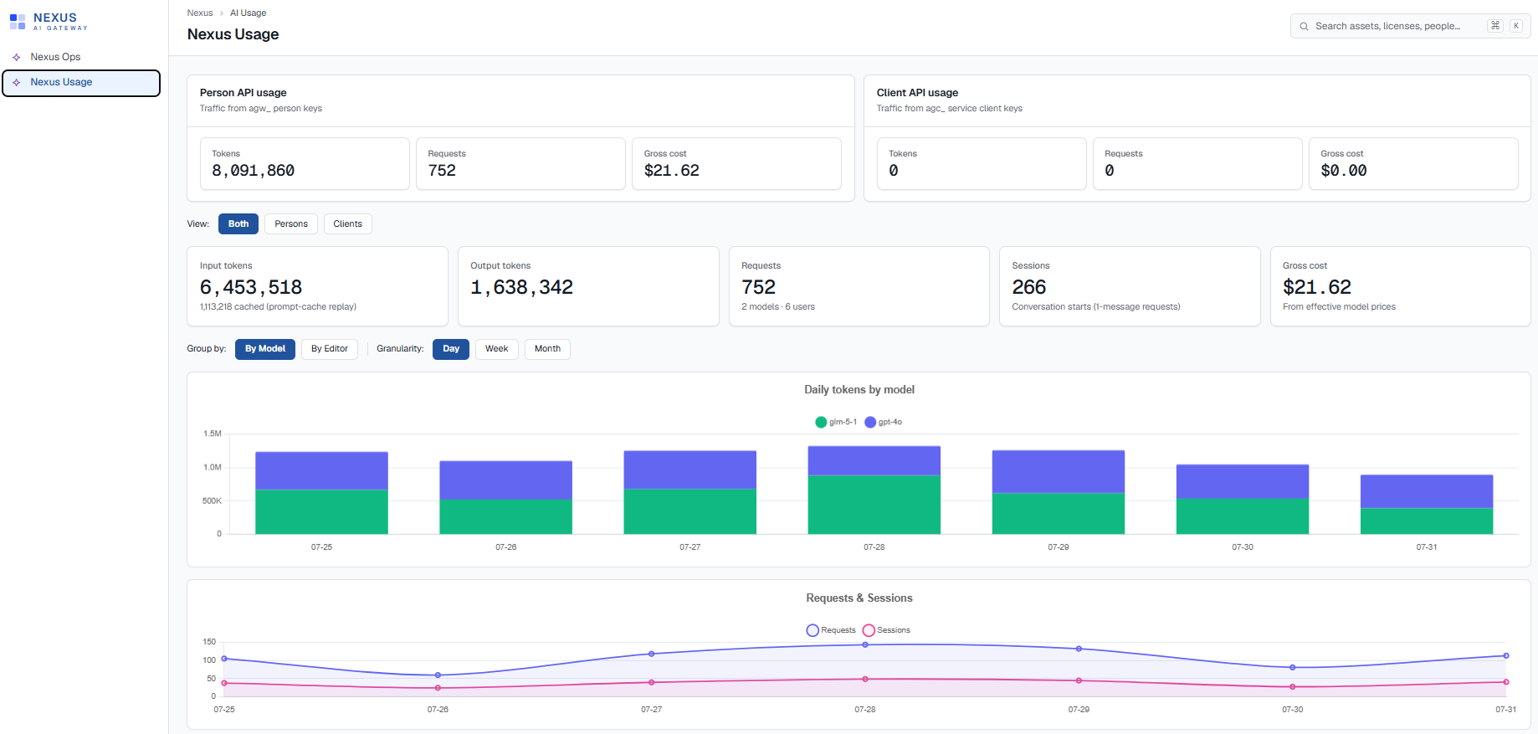Focus the search assets, licenses, people field
This screenshot has width=1538, height=734.
pyautogui.click(x=1410, y=26)
